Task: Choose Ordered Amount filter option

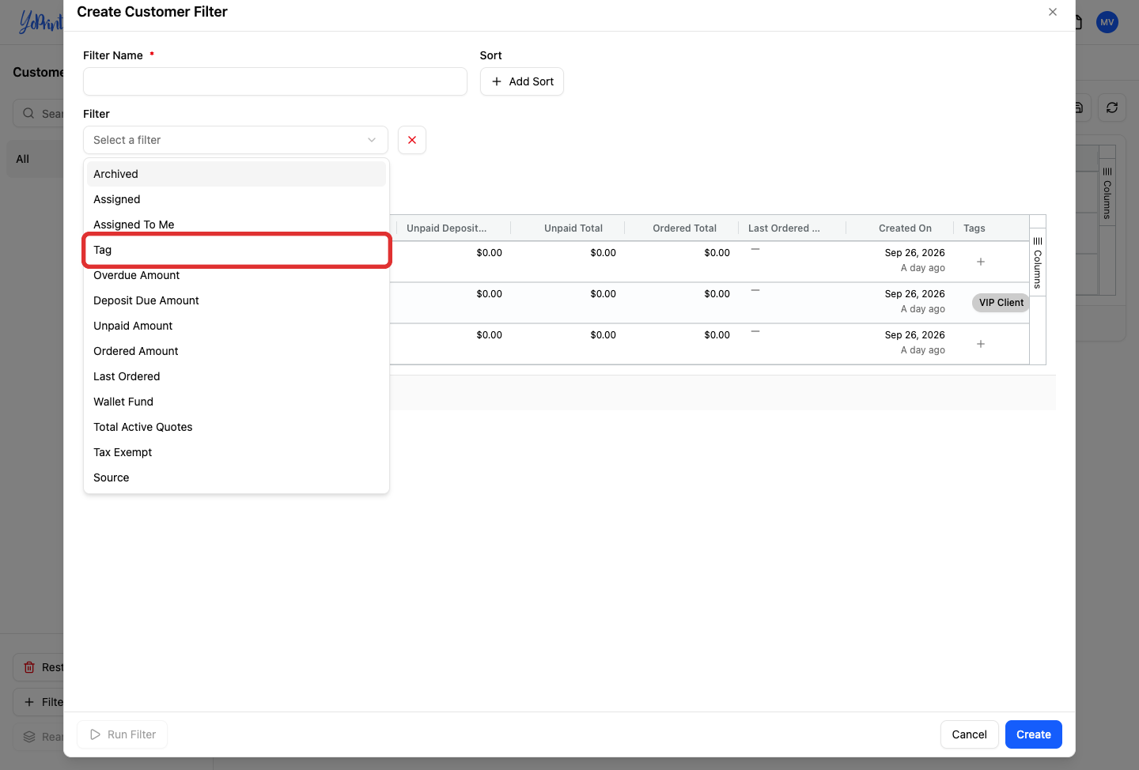Action: coord(237,351)
